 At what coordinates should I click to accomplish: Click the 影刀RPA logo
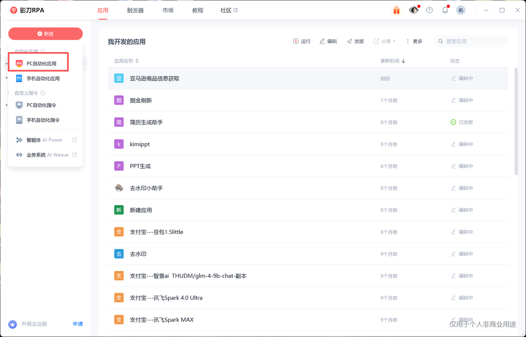27,10
